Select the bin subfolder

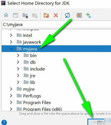pyautogui.click(x=56, y=55)
